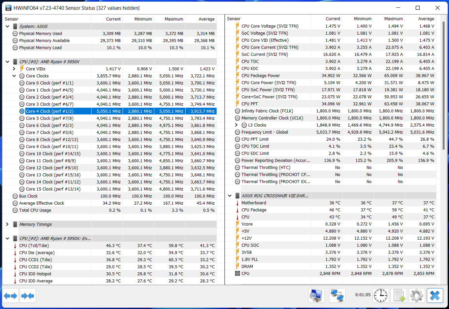Expand the L3 Clocks node
The image size is (449, 309).
pyautogui.click(x=236, y=125)
